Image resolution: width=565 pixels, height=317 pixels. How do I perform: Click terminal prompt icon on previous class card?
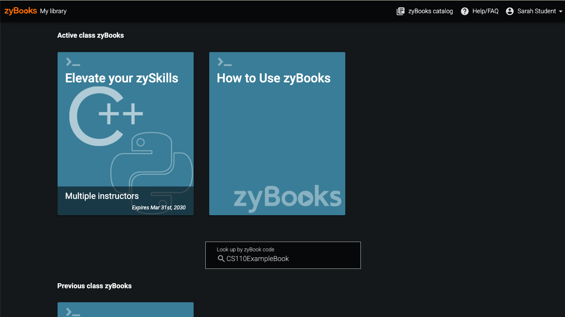(x=73, y=312)
